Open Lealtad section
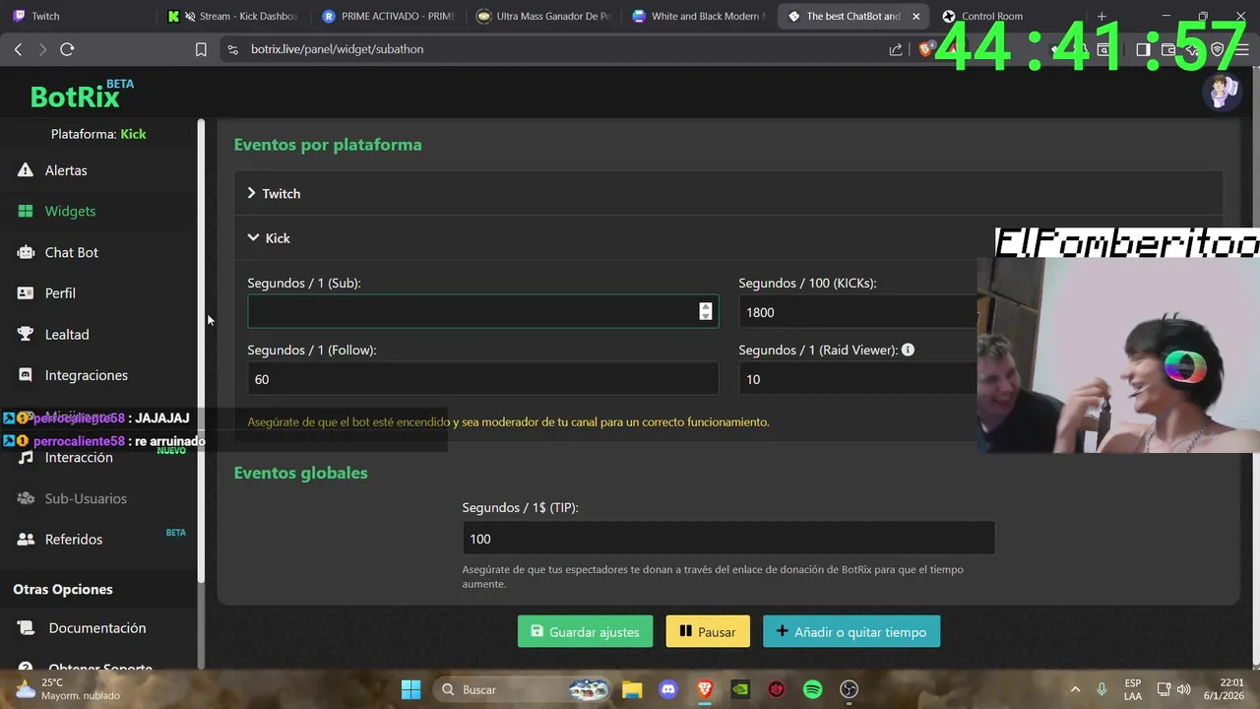The height and width of the screenshot is (709, 1260). coord(66,335)
